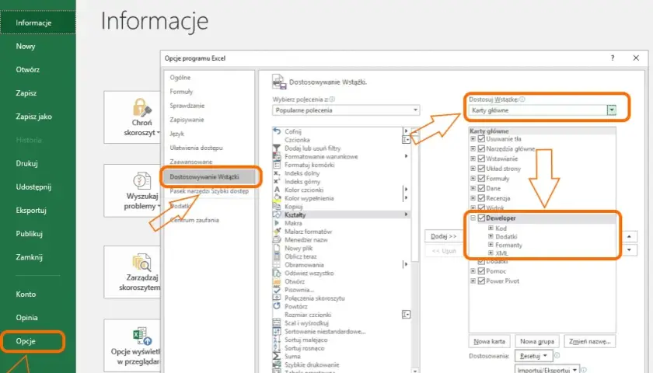Screen dimensions: 653x373
Task: Click the move up arrow button
Action: (629, 236)
